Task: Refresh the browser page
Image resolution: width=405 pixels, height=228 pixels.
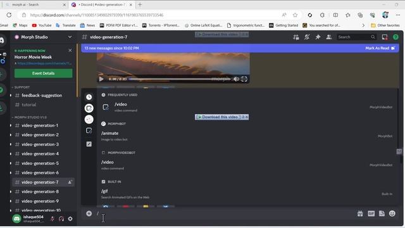Action: (9, 15)
